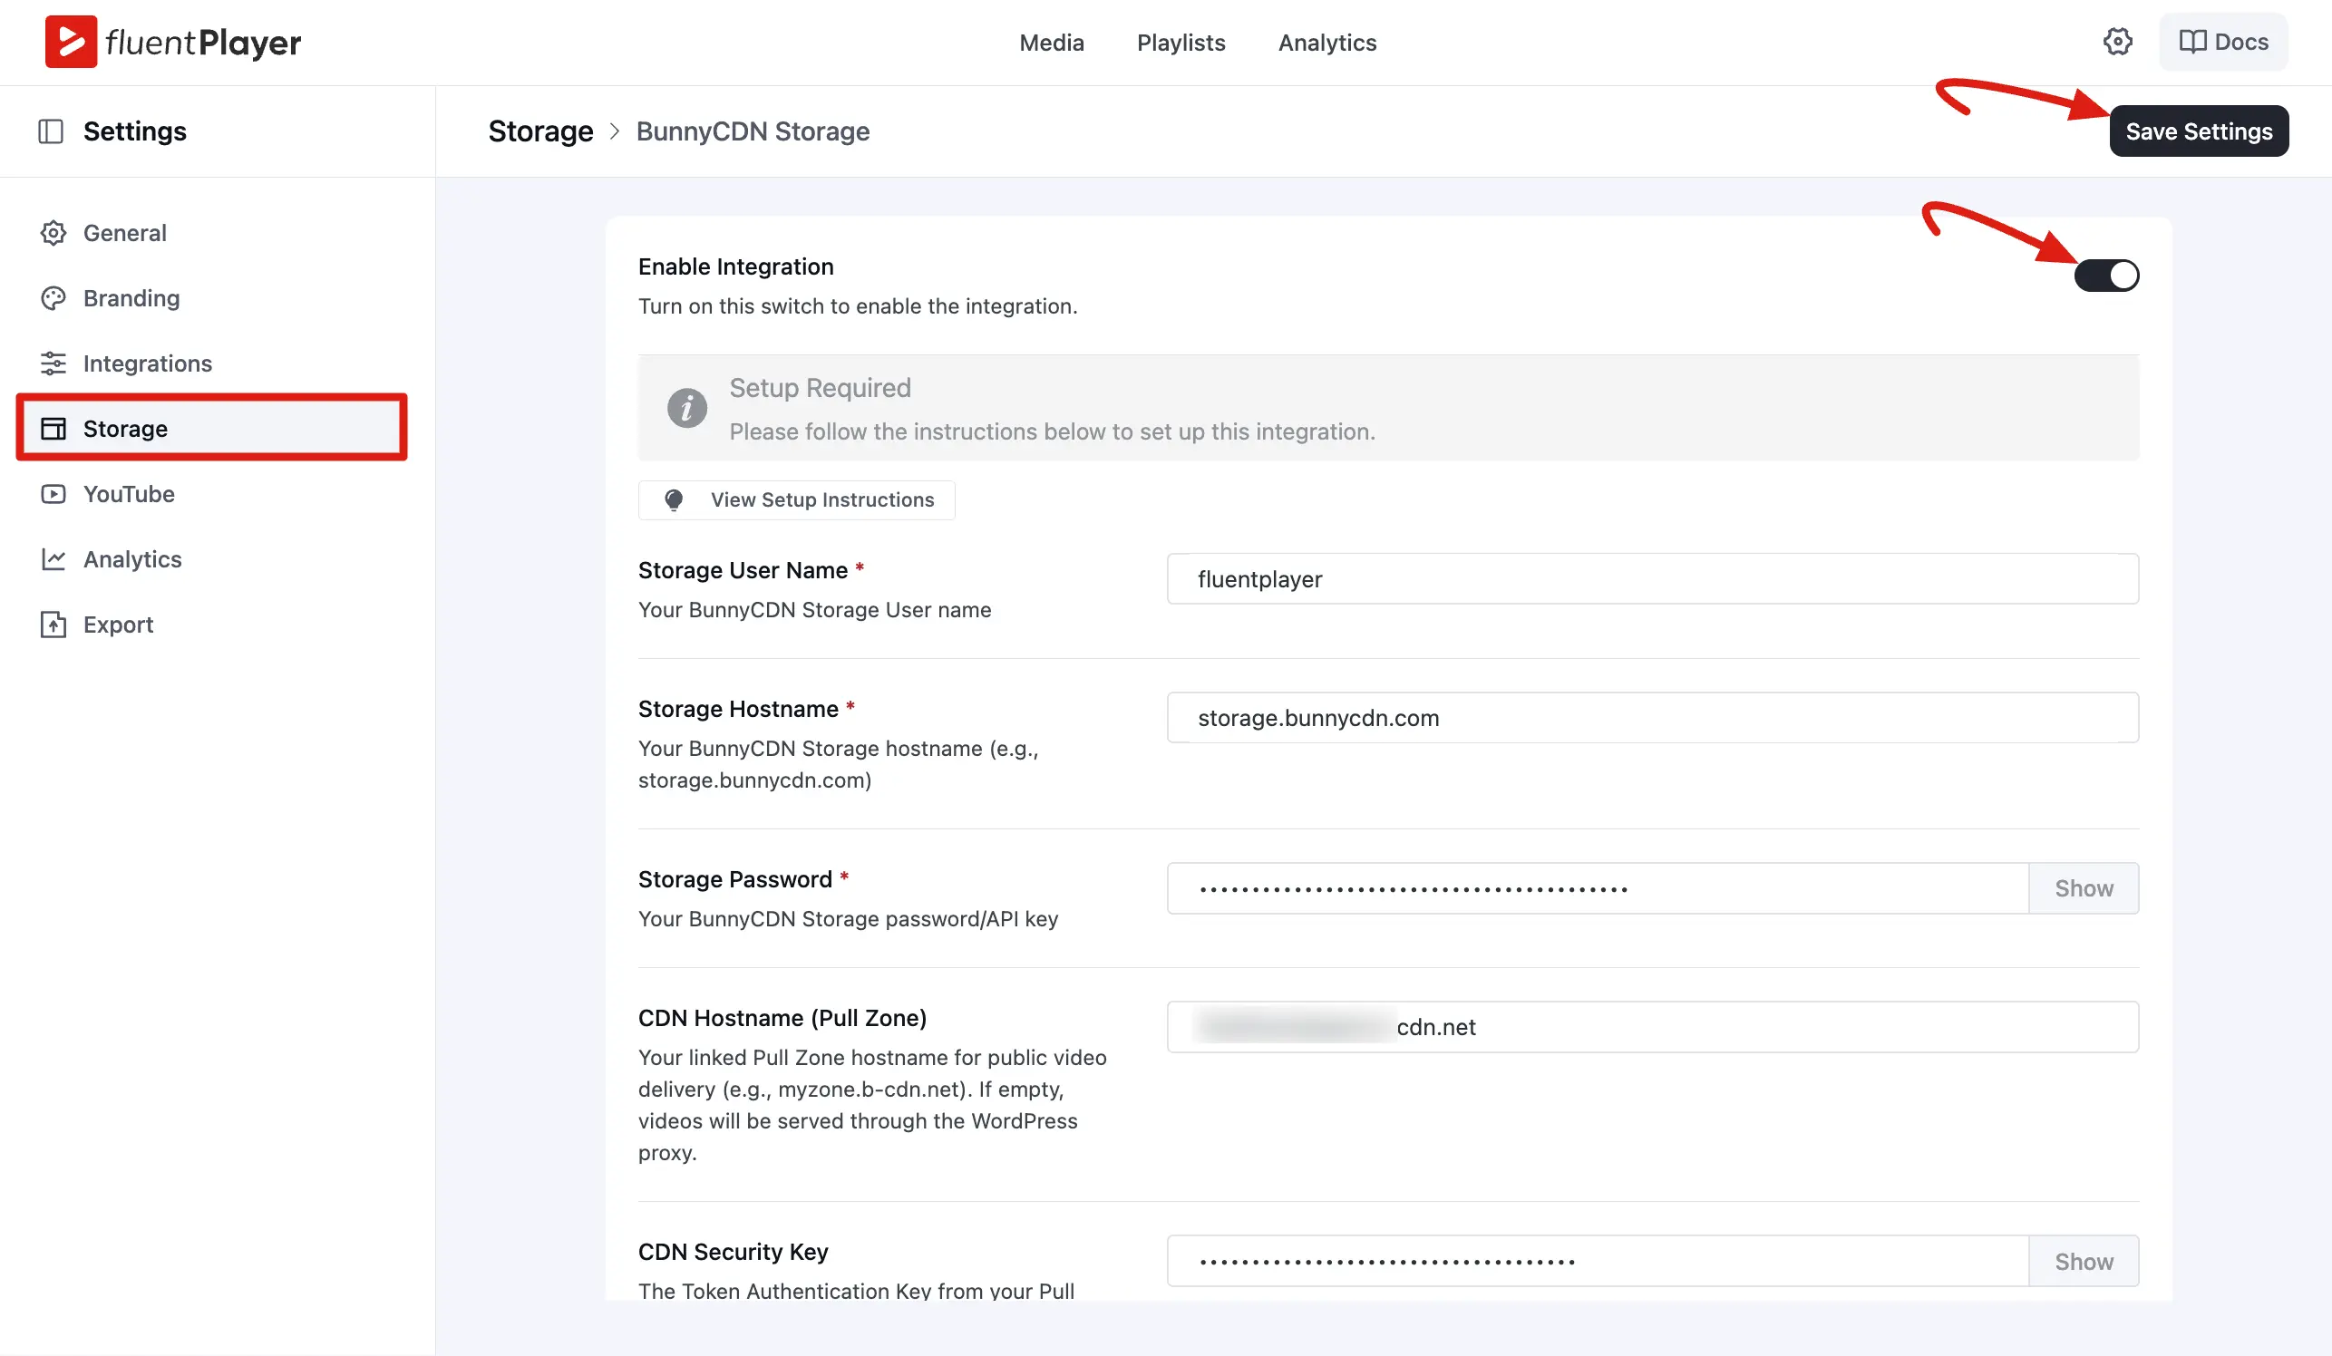This screenshot has width=2332, height=1356.
Task: Open the settings gear icon in header
Action: pyautogui.click(x=2117, y=42)
